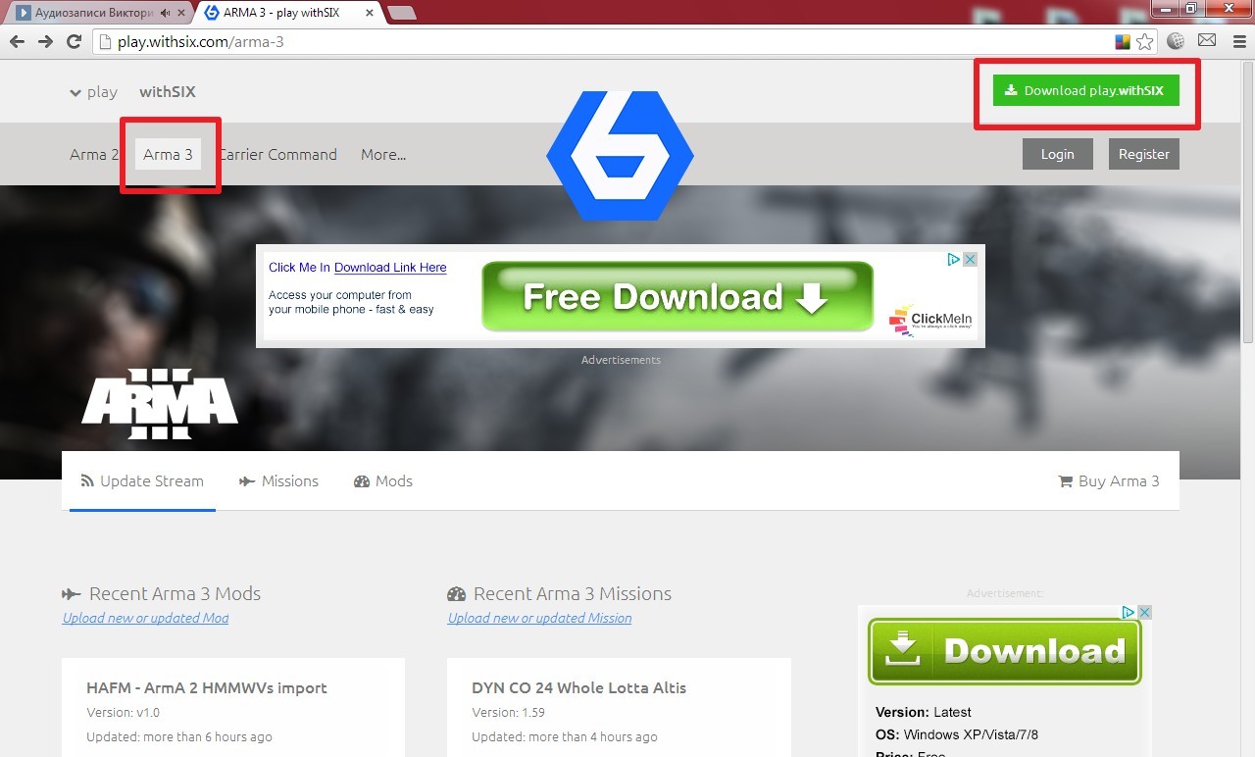Click the AdChoices icon on the Free Download ad
Image resolution: width=1255 pixels, height=757 pixels.
[953, 259]
